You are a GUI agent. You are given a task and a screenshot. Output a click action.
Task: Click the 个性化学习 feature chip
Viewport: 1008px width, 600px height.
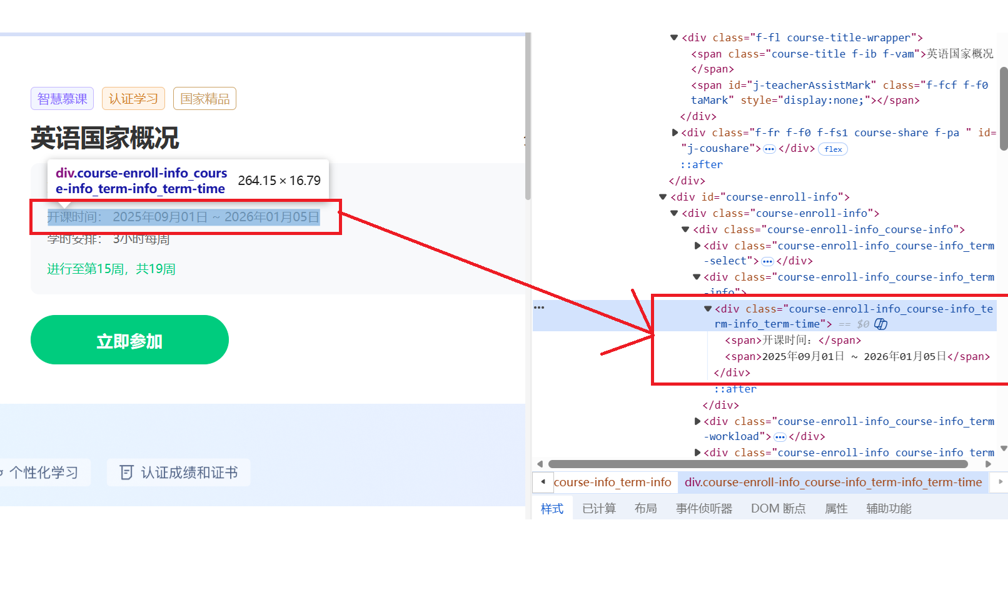pos(44,472)
